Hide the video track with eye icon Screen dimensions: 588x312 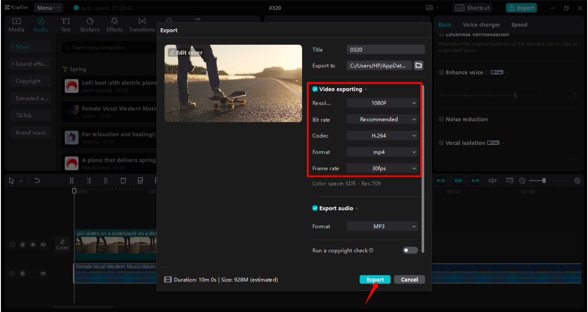(x=33, y=245)
